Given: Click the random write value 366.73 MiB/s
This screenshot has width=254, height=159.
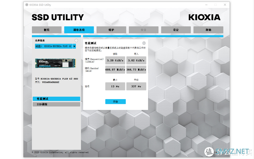Looking at the screenshot, I should pyautogui.click(x=136, y=70).
